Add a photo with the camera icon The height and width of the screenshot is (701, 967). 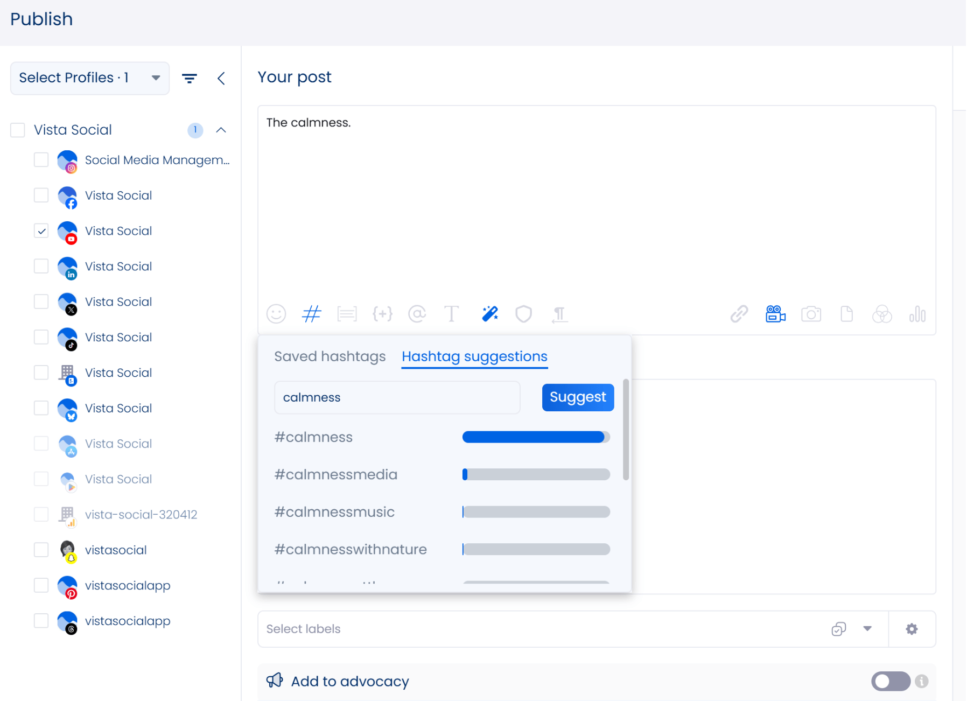click(811, 314)
